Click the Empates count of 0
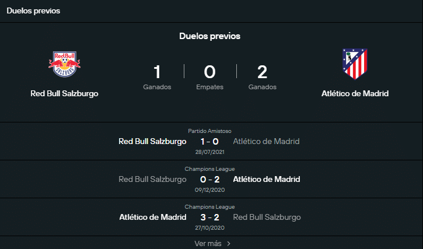The width and height of the screenshot is (423, 249). tap(209, 72)
